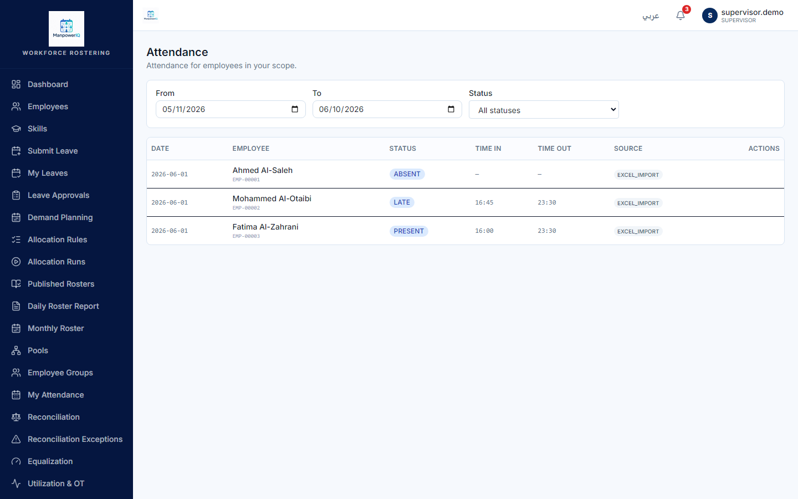Click the Leave Approvals clipboard icon

click(x=16, y=195)
